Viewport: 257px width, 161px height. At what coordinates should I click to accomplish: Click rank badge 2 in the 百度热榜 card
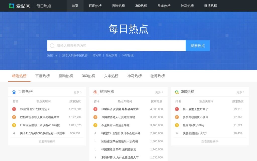point(14,117)
